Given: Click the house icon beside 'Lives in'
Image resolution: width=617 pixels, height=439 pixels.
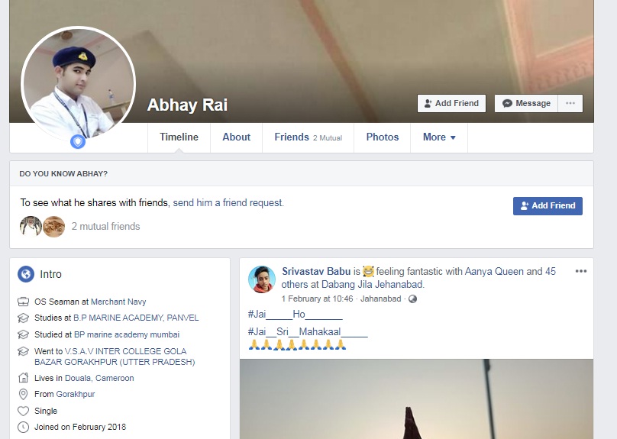Looking at the screenshot, I should 23,378.
